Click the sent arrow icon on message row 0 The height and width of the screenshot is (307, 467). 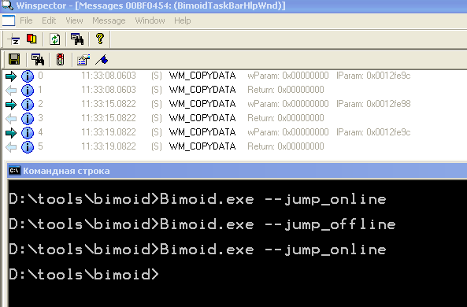(11, 76)
